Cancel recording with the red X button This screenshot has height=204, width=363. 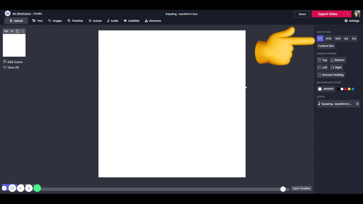pos(20,188)
